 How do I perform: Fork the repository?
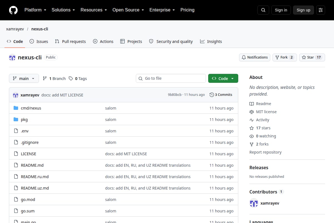point(284,57)
